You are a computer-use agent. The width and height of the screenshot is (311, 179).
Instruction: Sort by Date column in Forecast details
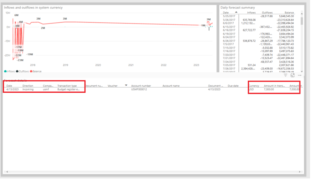click(x=9, y=86)
